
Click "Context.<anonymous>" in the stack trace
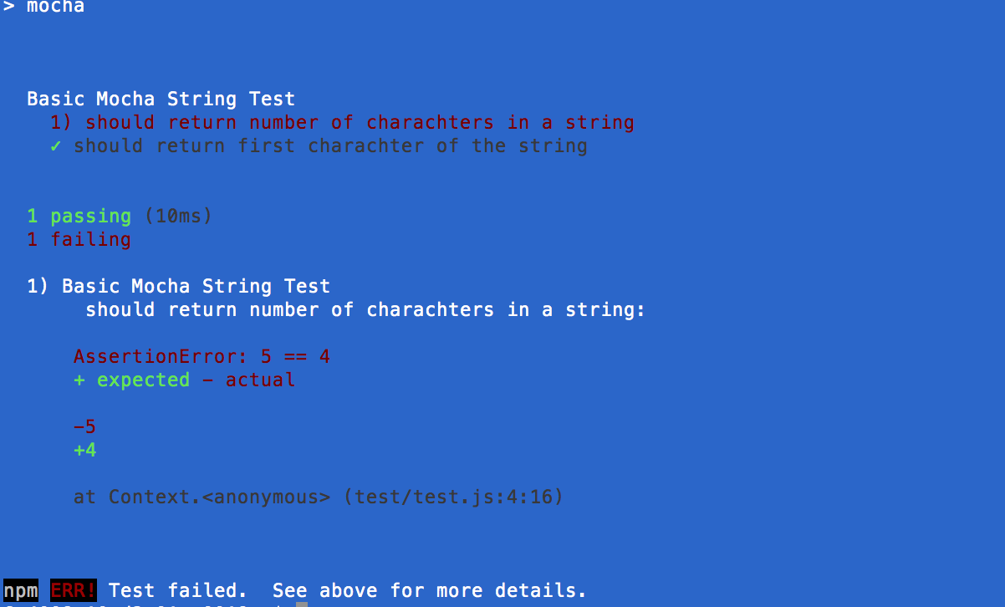[219, 497]
